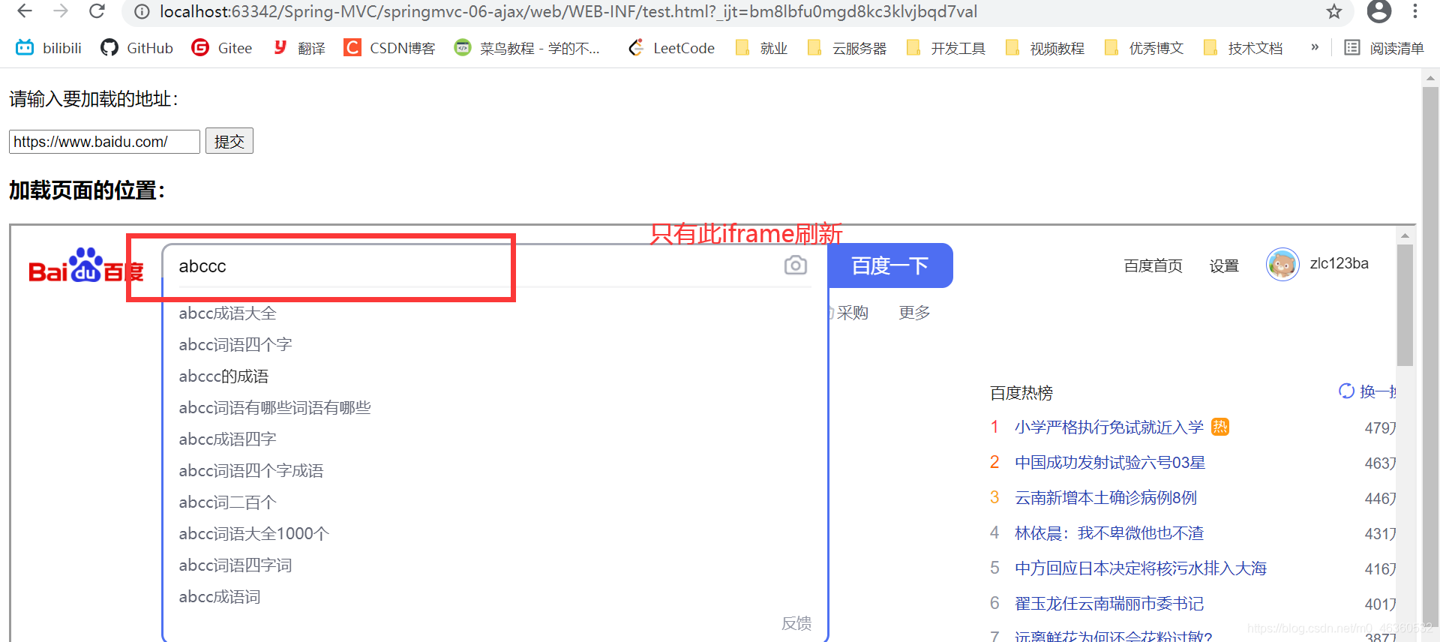Click the 百度热榜 heading
The height and width of the screenshot is (642, 1440).
(1021, 393)
